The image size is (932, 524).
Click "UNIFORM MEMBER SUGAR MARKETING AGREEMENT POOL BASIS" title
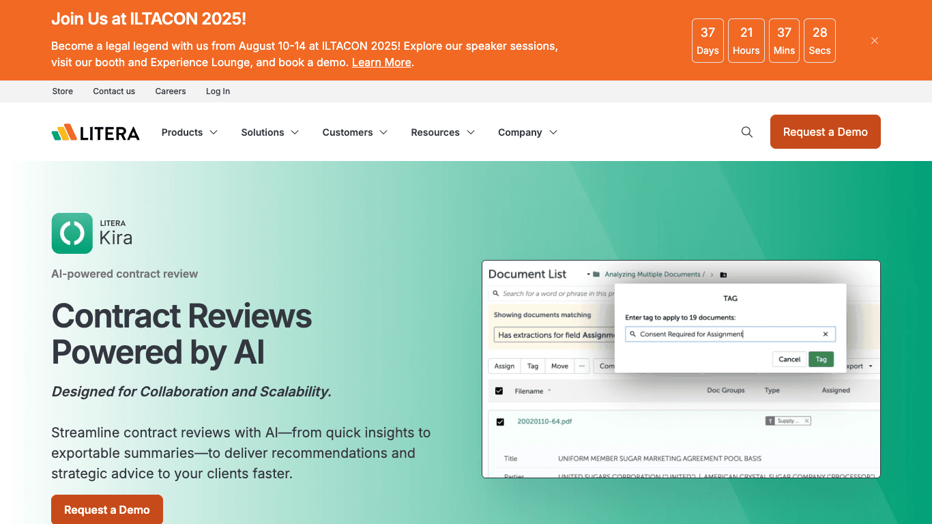[x=660, y=458]
